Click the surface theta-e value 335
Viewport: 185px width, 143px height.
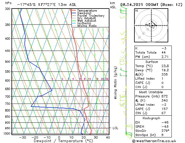pos(165,74)
